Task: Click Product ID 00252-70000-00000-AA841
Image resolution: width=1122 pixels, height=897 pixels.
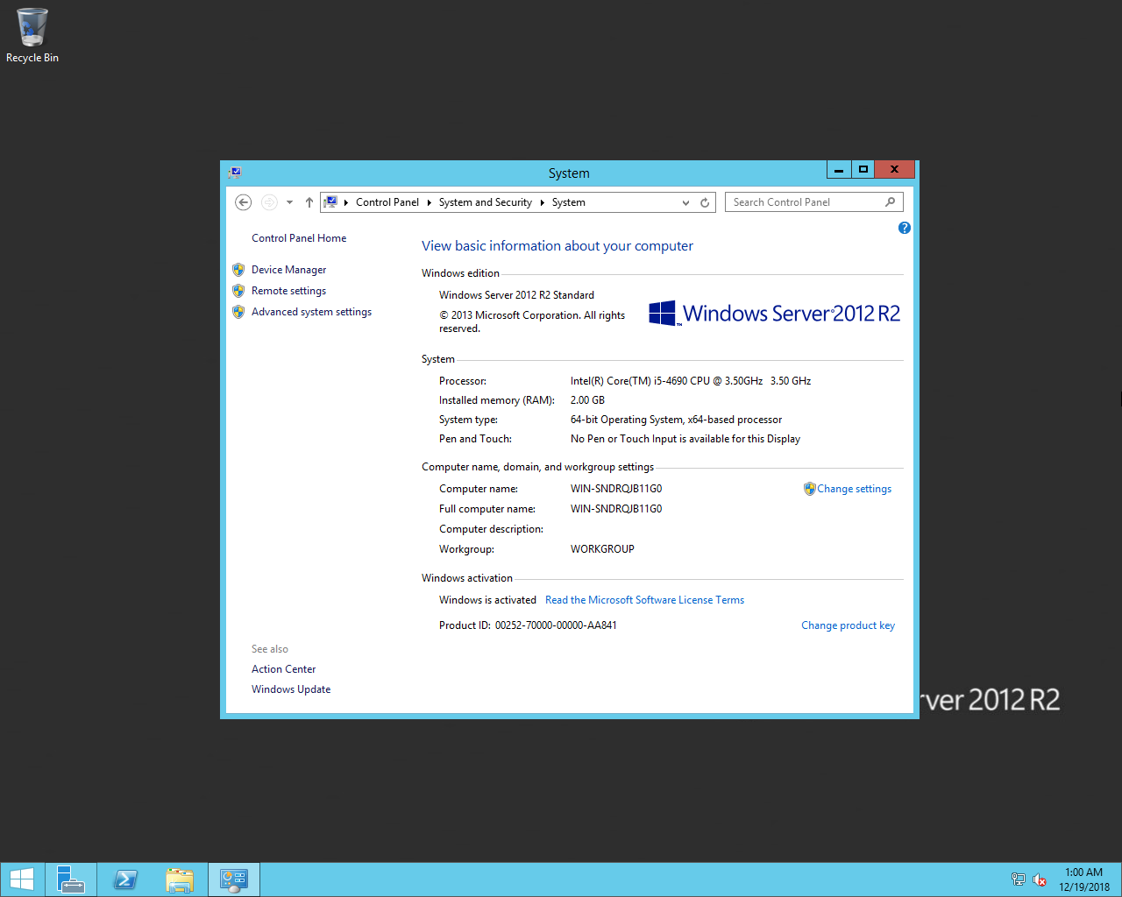Action: pyautogui.click(x=555, y=625)
